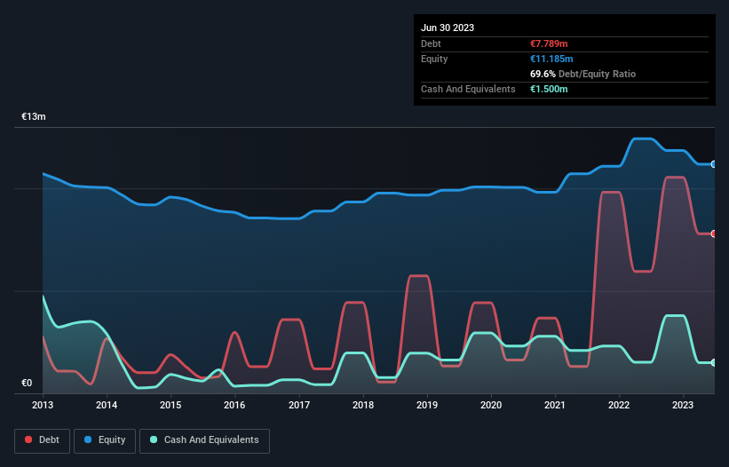Toggle the Equity series legend button

click(105, 440)
